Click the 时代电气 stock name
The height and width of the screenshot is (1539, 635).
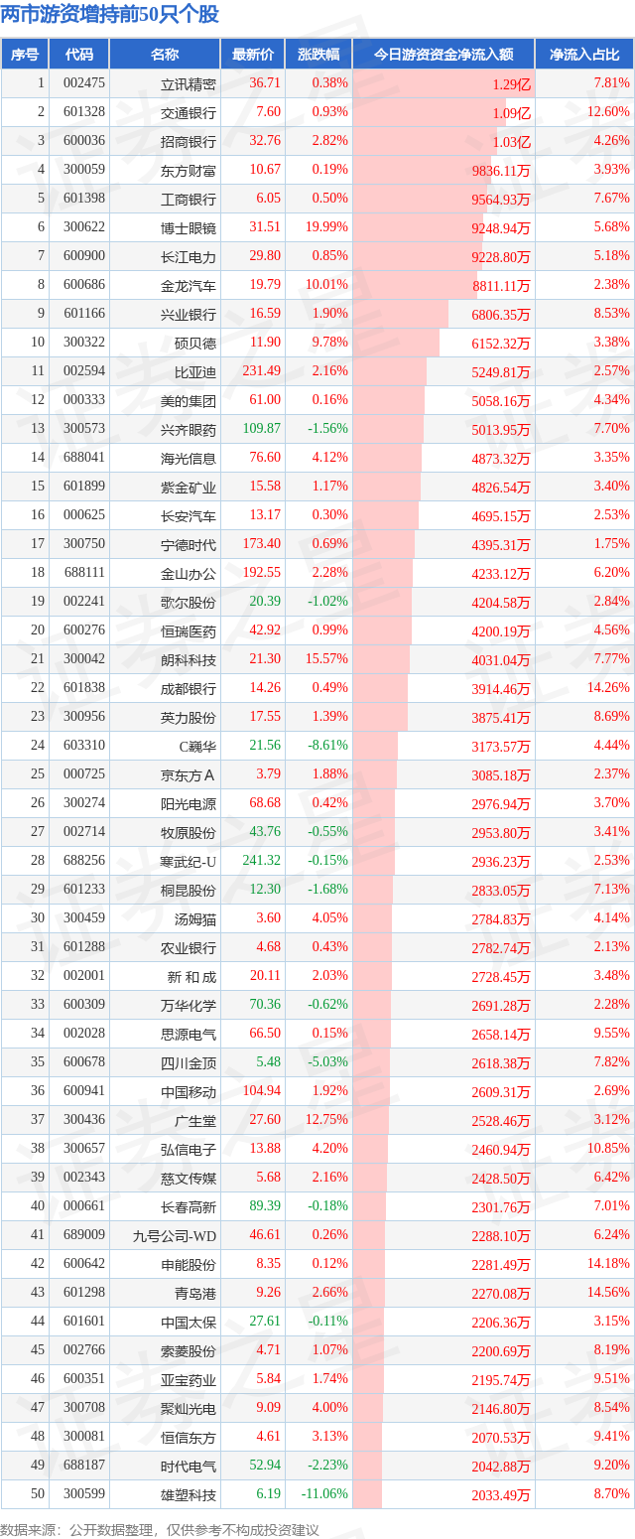pos(189,1466)
